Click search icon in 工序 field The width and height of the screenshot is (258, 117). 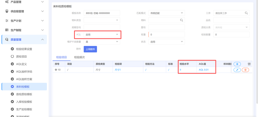pos(246,13)
